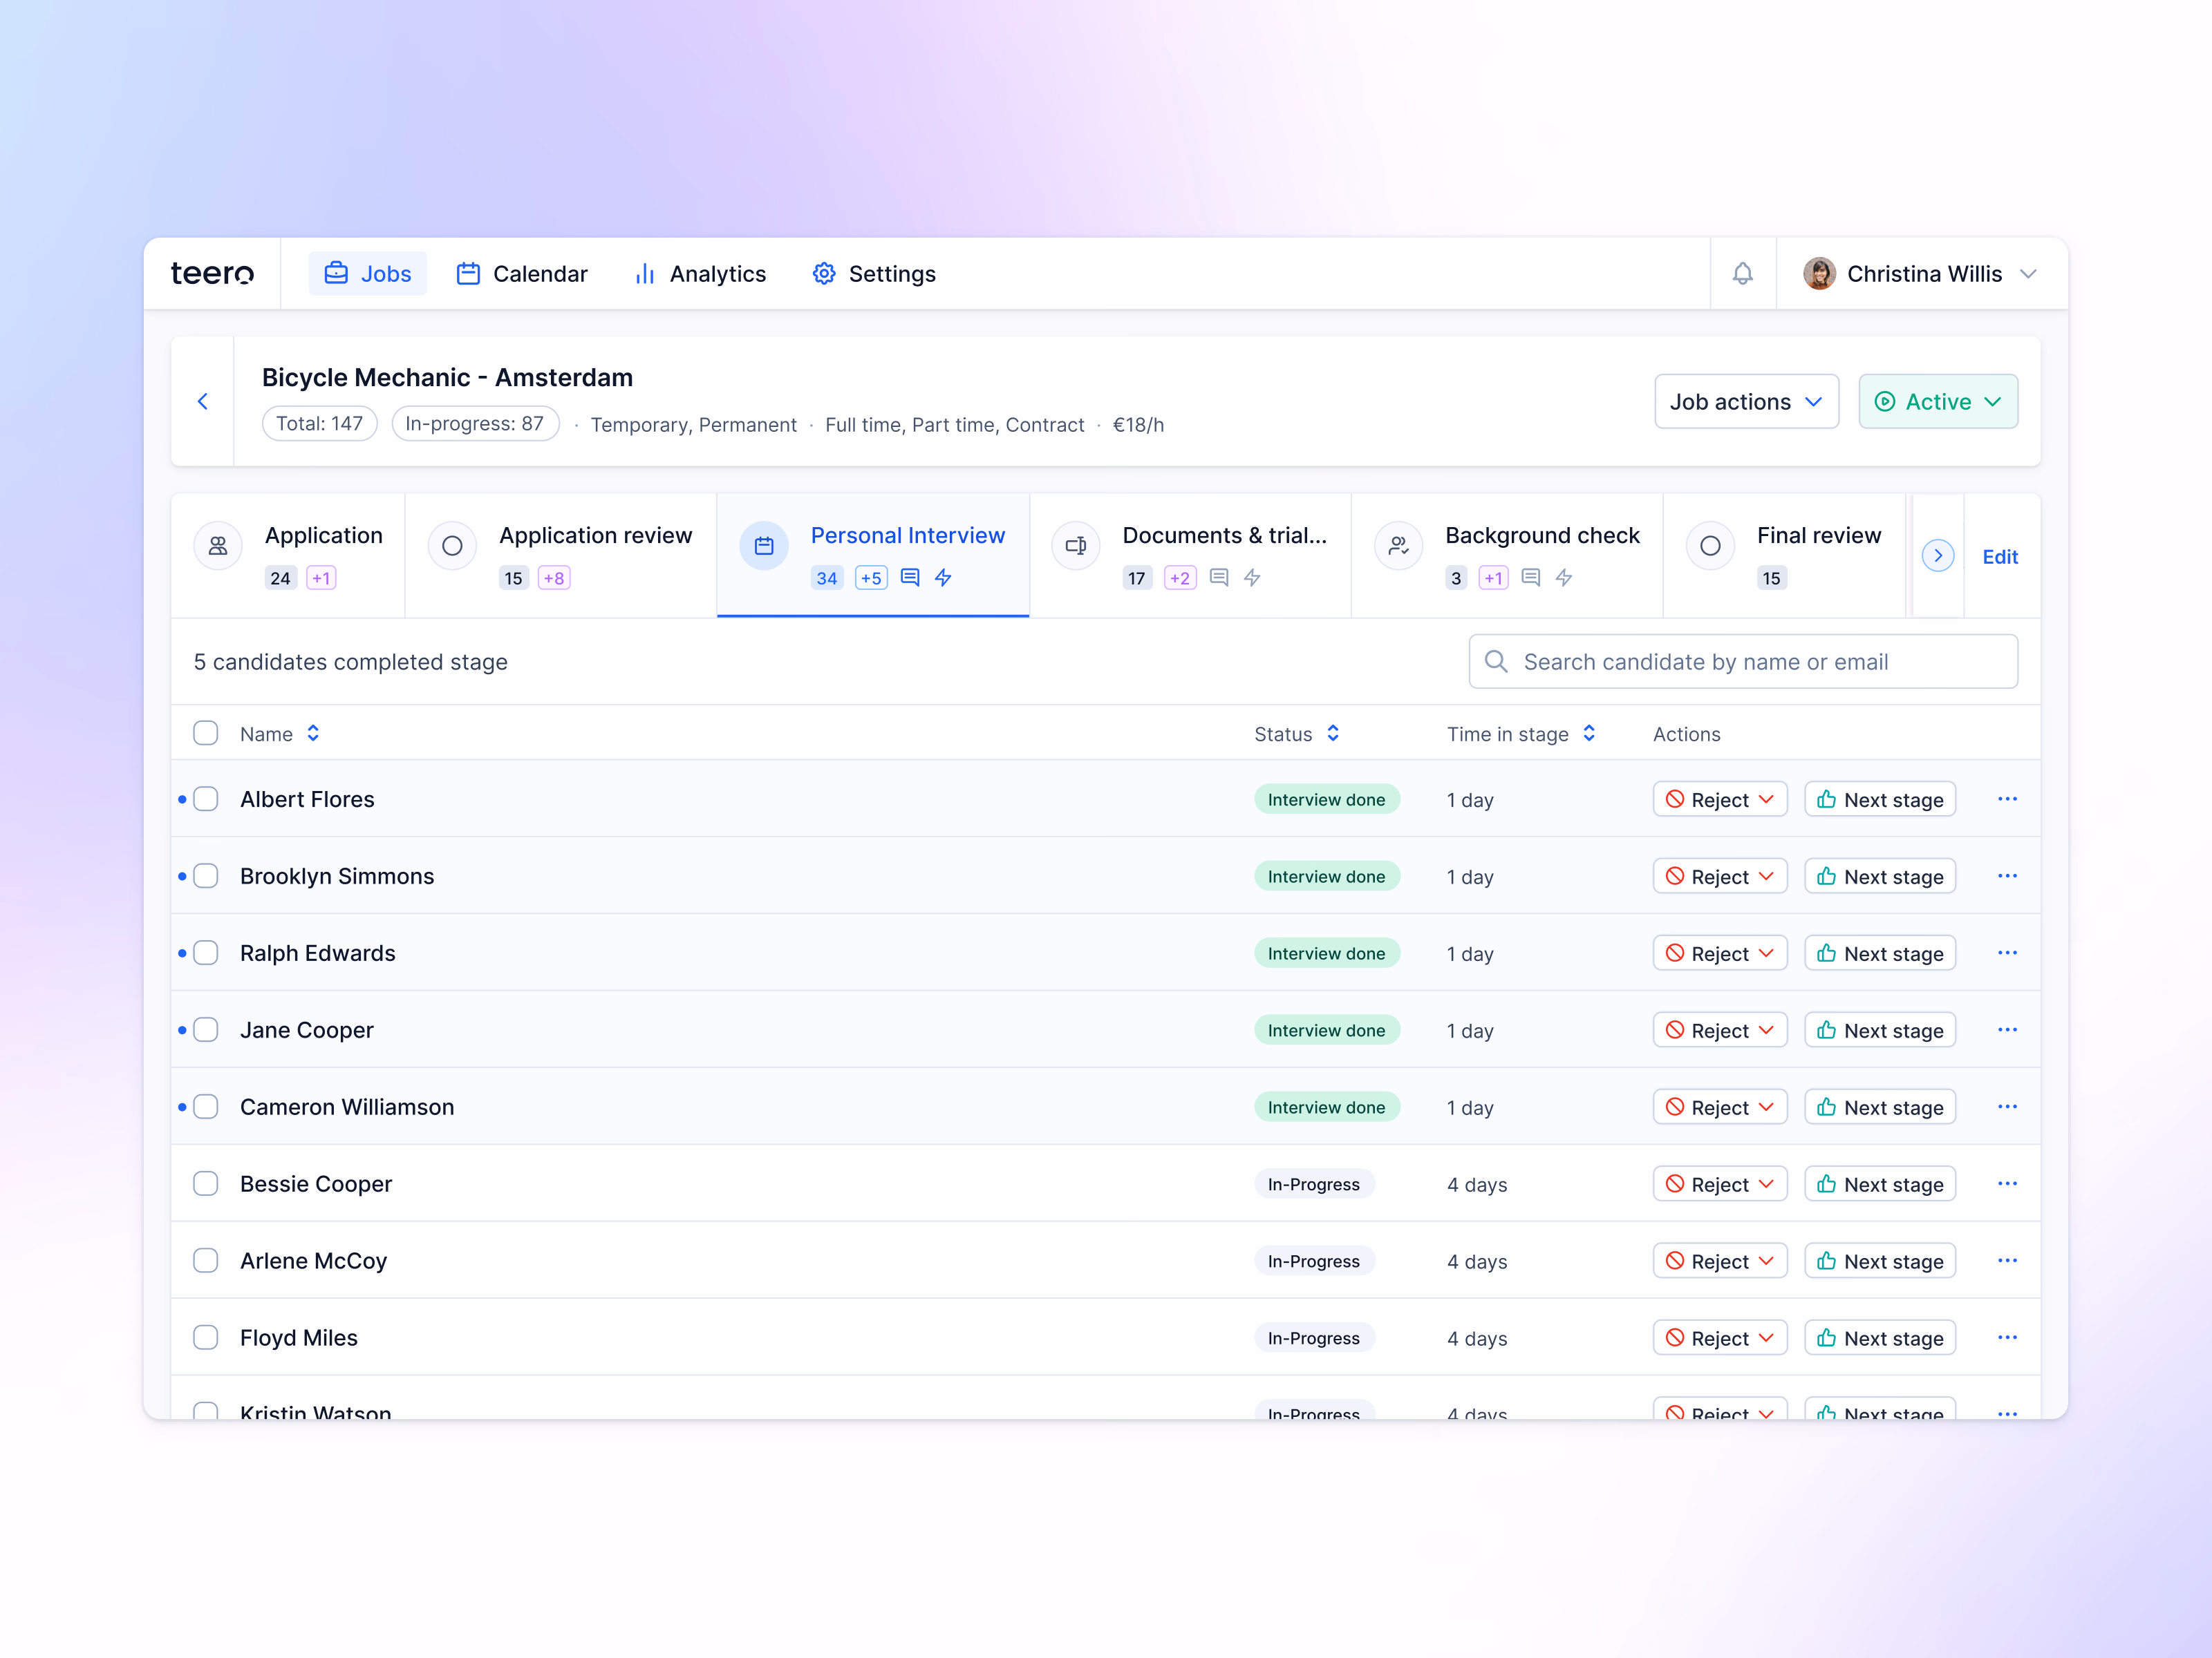2212x1658 pixels.
Task: Click the candidate search field
Action: pyautogui.click(x=1743, y=662)
